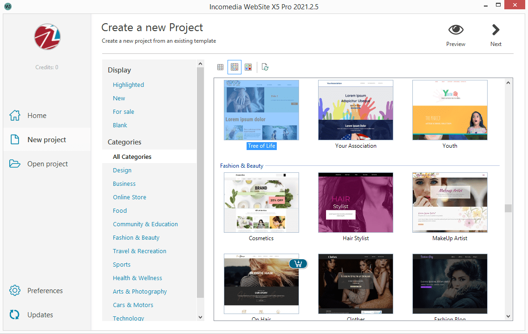Click the refresh templates icon
Image resolution: width=528 pixels, height=334 pixels.
(x=265, y=67)
